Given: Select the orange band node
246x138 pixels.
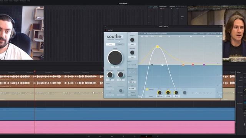Looking at the screenshot, I should (183, 65).
